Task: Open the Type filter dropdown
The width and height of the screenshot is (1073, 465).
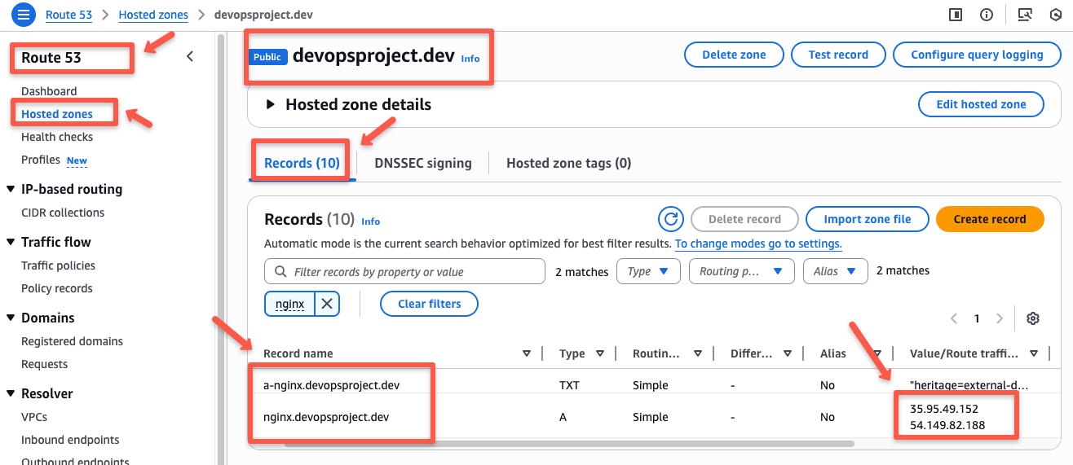Action: pos(648,271)
